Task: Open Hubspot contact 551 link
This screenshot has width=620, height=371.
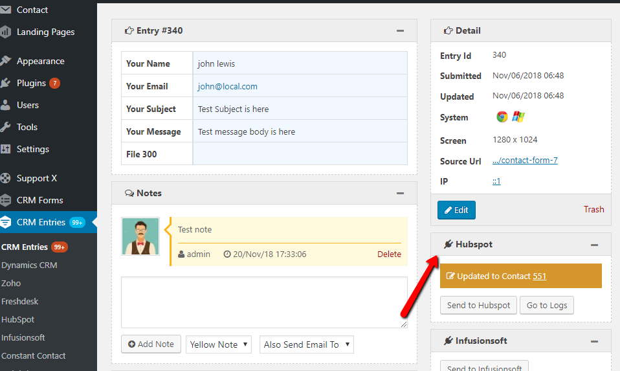Action: pos(539,276)
